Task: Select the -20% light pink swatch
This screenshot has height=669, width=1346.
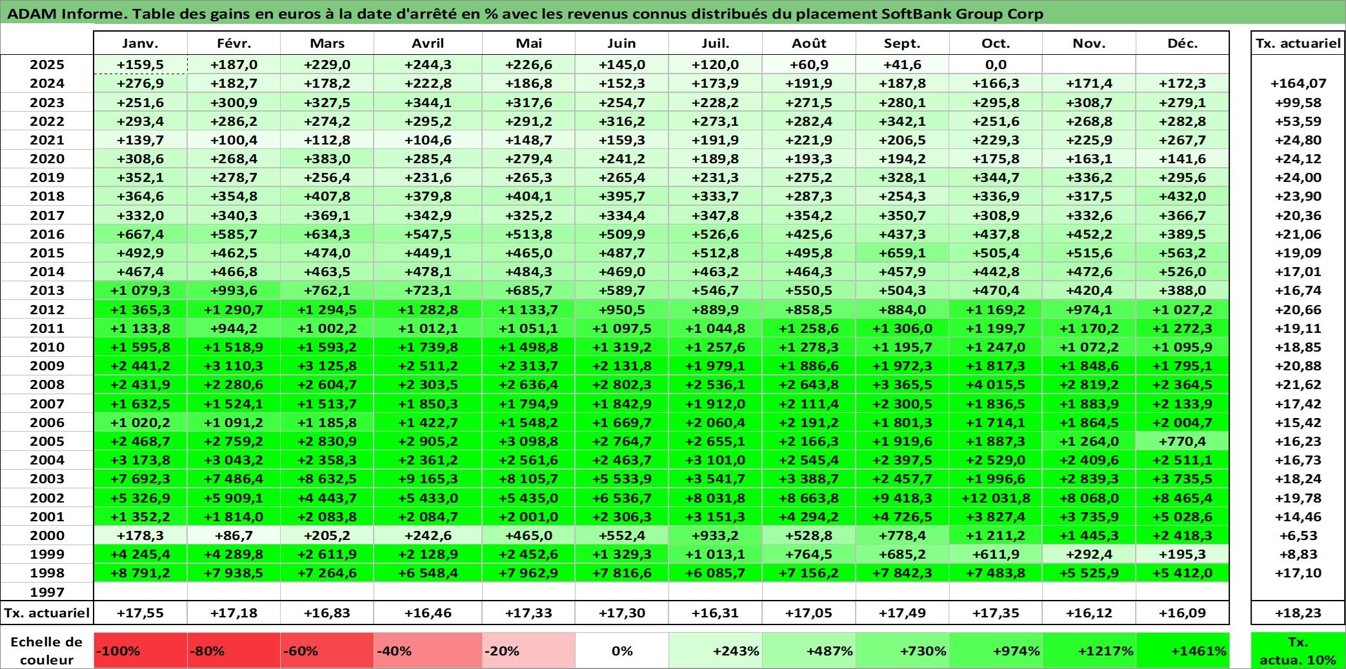Action: pyautogui.click(x=528, y=650)
